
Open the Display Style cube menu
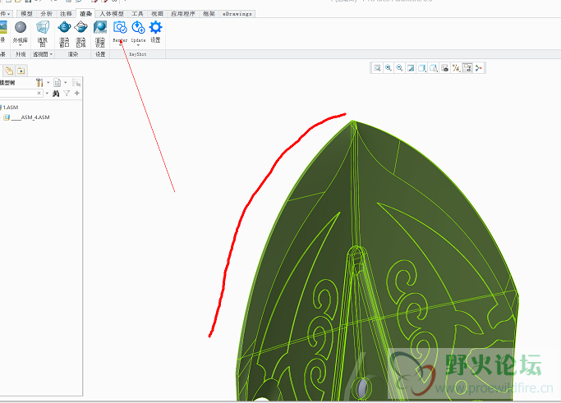coord(422,68)
